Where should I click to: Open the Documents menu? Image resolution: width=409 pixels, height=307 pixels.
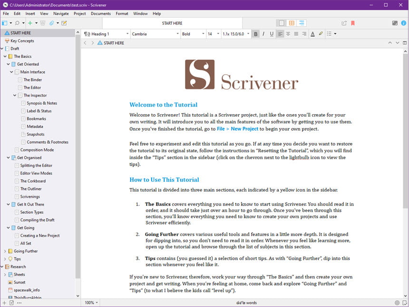[101, 14]
